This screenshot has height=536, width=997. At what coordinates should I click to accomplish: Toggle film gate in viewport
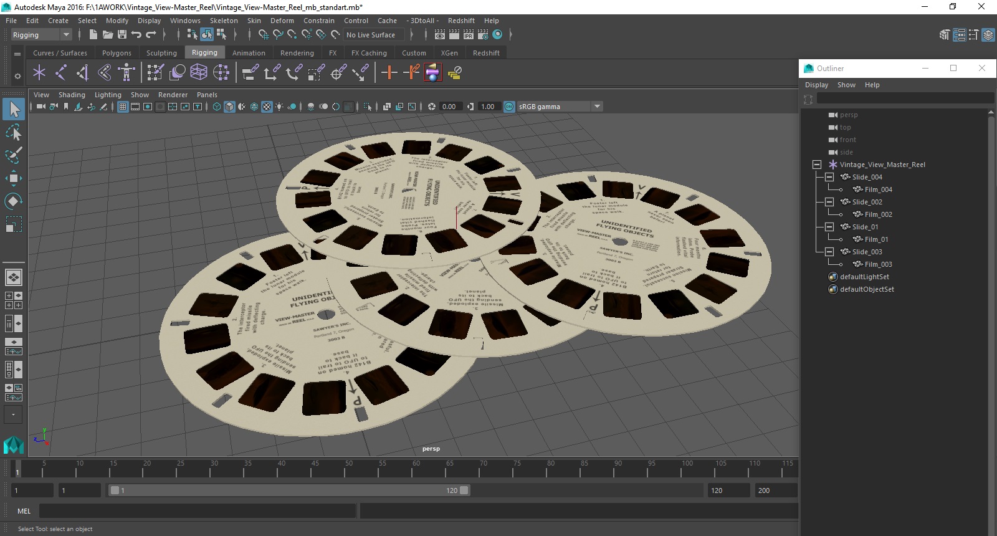[135, 107]
